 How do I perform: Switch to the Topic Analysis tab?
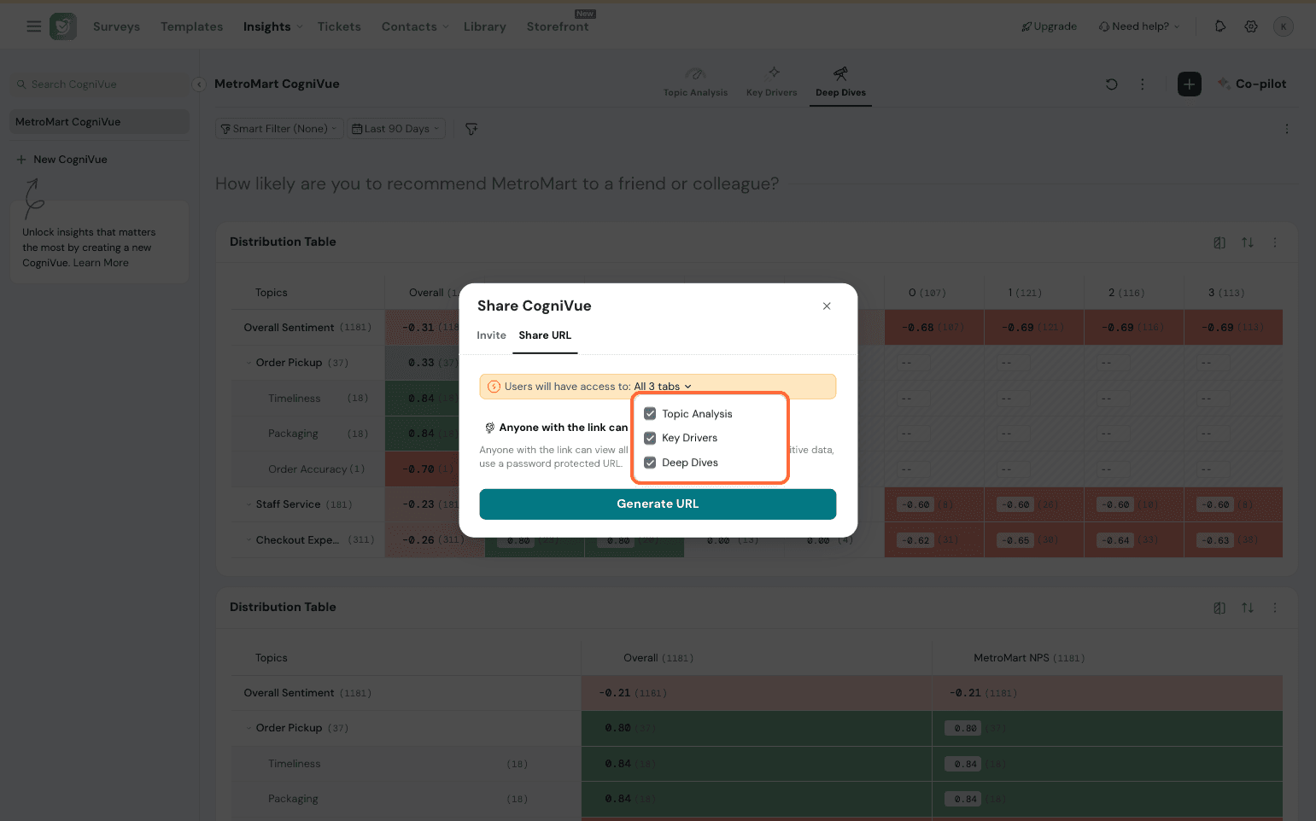[695, 82]
